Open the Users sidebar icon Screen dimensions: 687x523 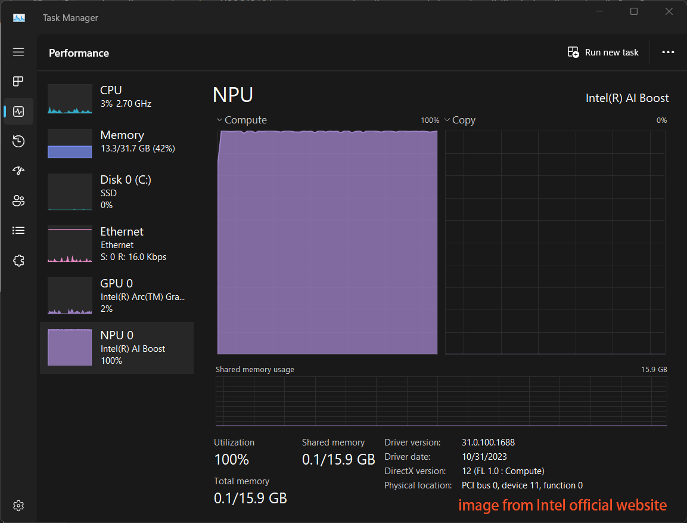pyautogui.click(x=18, y=200)
